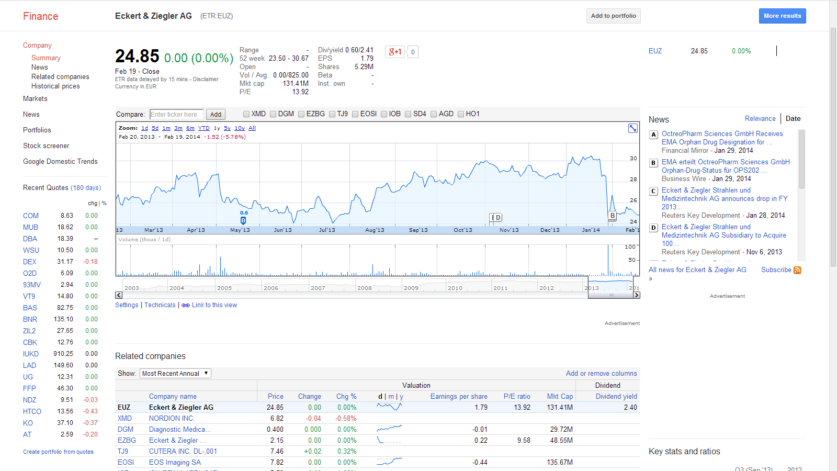Viewport: 837px width, 471px height.
Task: Click the Add button next to ticker field
Action: [216, 115]
